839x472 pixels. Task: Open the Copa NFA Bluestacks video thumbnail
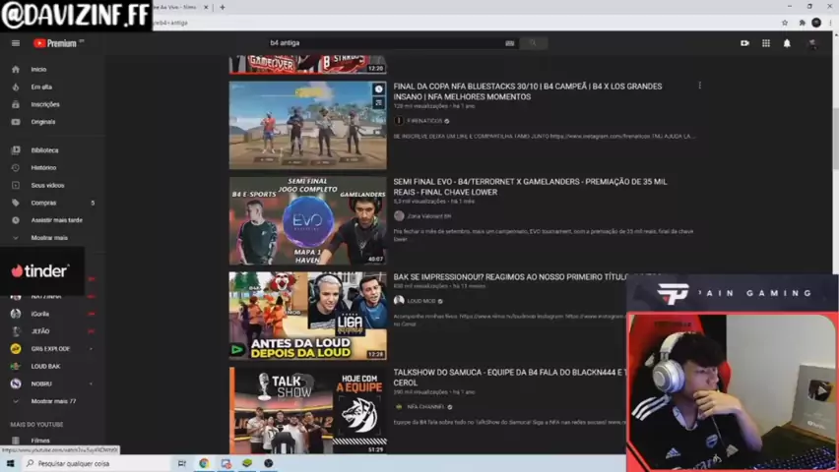[307, 125]
